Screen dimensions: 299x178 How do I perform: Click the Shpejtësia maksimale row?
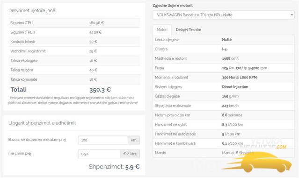point(224,106)
